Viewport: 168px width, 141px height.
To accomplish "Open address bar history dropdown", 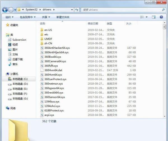I will point(72,10).
